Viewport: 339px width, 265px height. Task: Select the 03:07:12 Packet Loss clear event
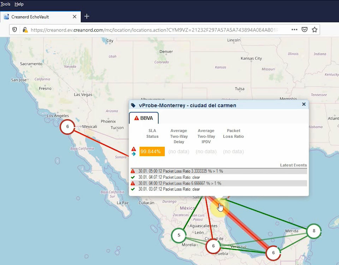point(219,189)
